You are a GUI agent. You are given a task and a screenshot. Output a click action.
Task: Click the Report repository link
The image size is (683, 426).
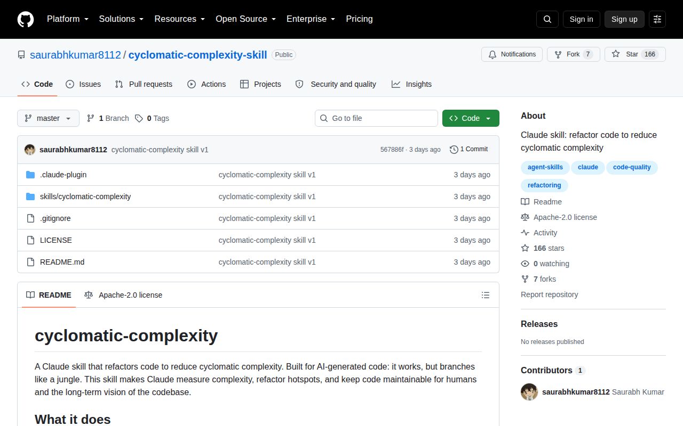tap(549, 294)
